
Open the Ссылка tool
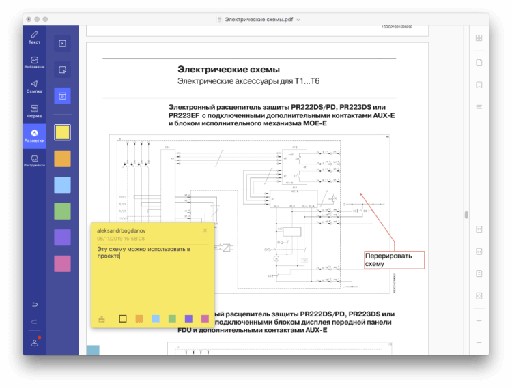34,87
